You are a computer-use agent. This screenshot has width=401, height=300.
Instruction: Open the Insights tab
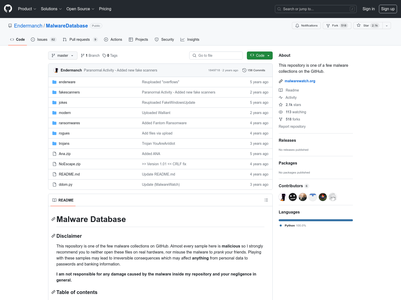190,39
